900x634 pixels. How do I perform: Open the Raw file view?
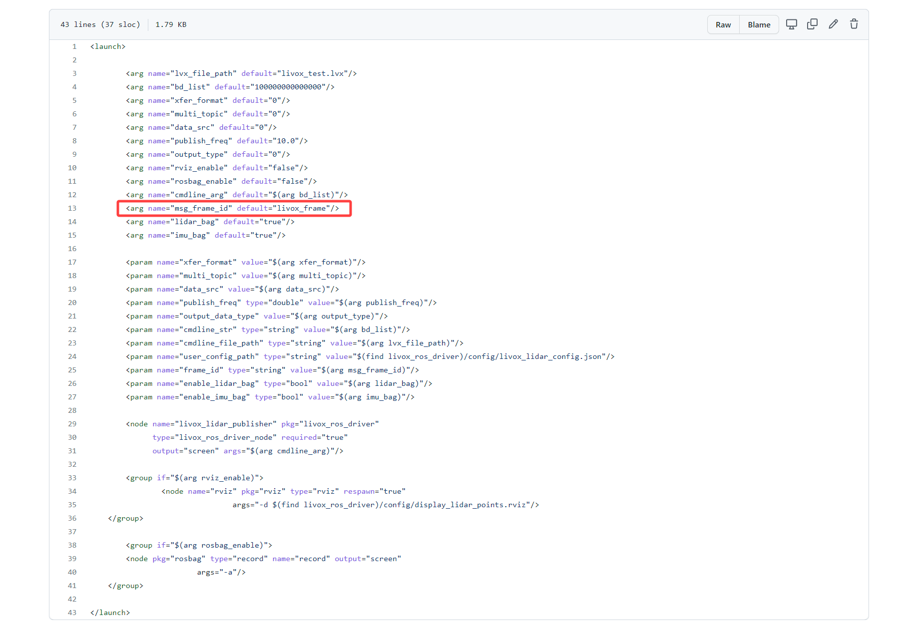click(x=723, y=25)
